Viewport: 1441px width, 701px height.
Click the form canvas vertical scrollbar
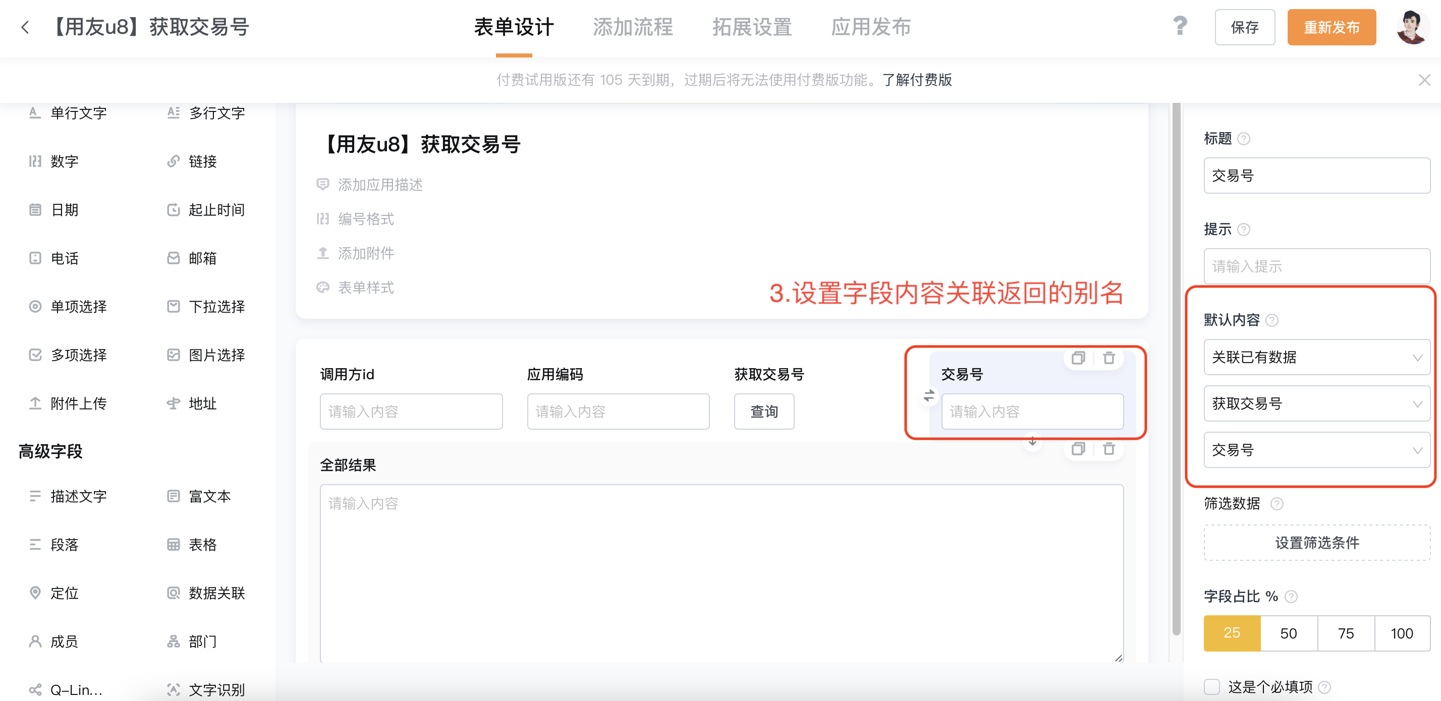[x=1176, y=369]
